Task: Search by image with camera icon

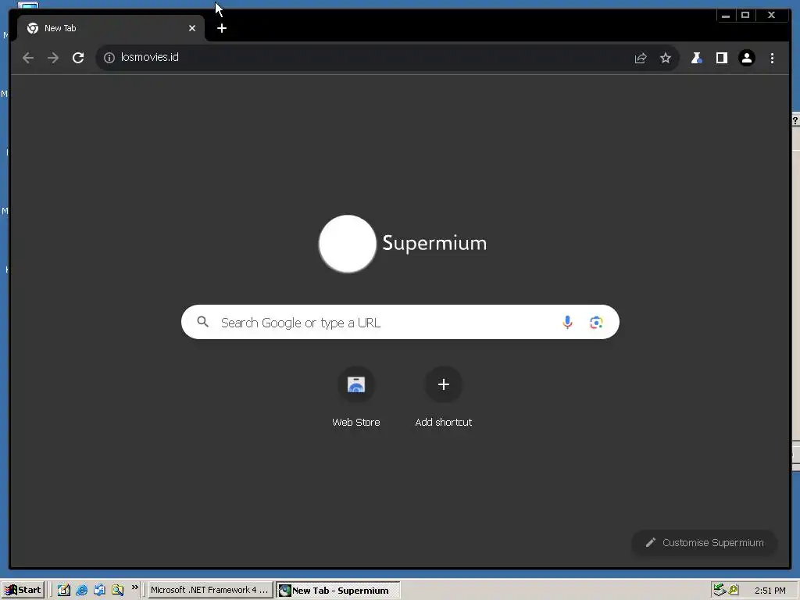Action: tap(596, 323)
